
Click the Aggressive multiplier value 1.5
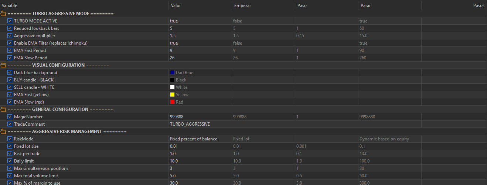point(173,36)
